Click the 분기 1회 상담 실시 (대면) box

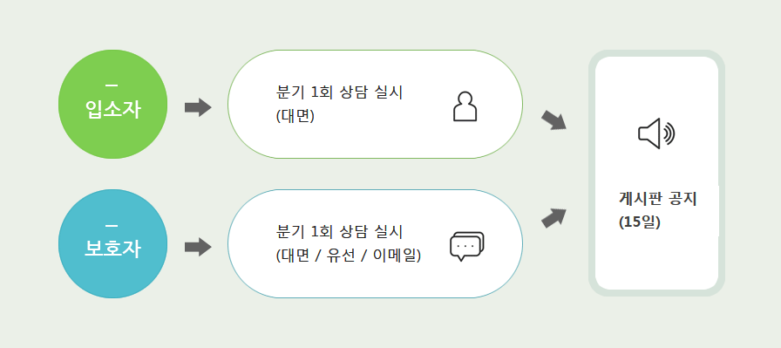pos(375,104)
